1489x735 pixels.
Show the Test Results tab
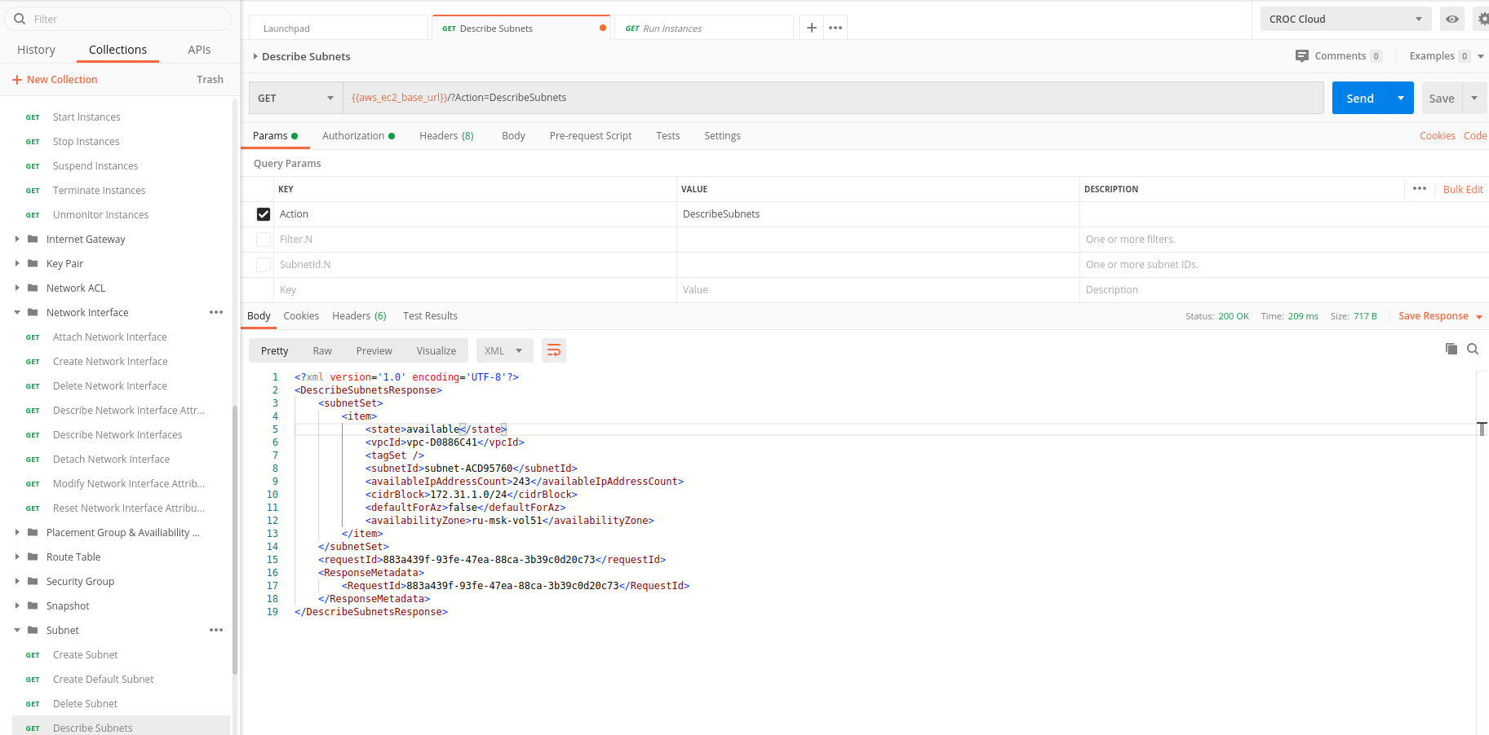(430, 316)
